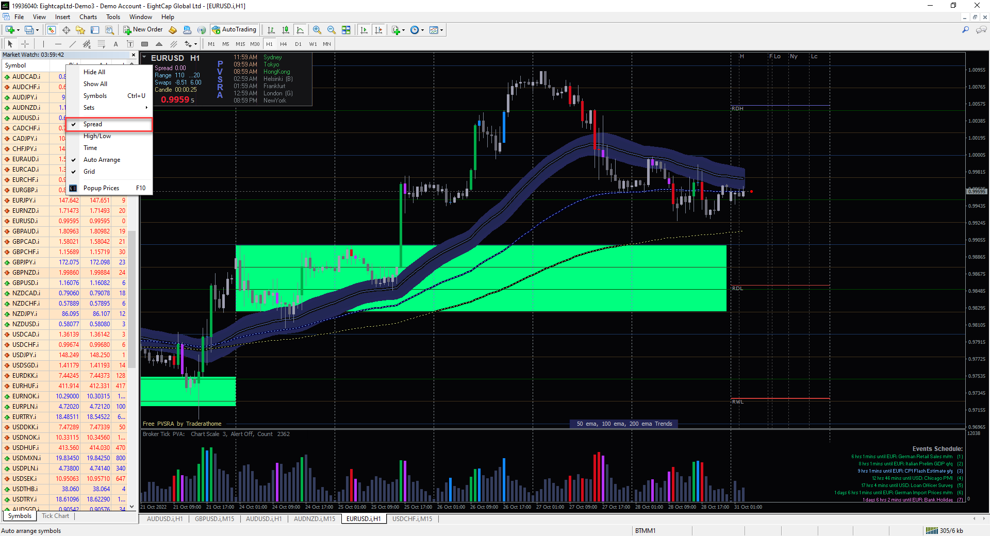Switch chart to candlesticks view
Screen dimensions: 990x536
pyautogui.click(x=286, y=30)
